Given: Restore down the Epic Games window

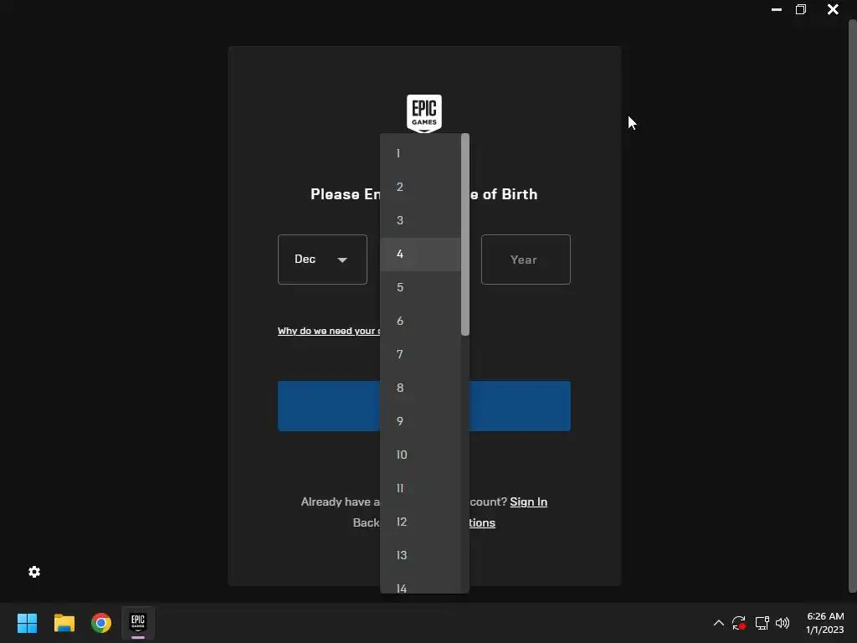Looking at the screenshot, I should click(x=801, y=9).
